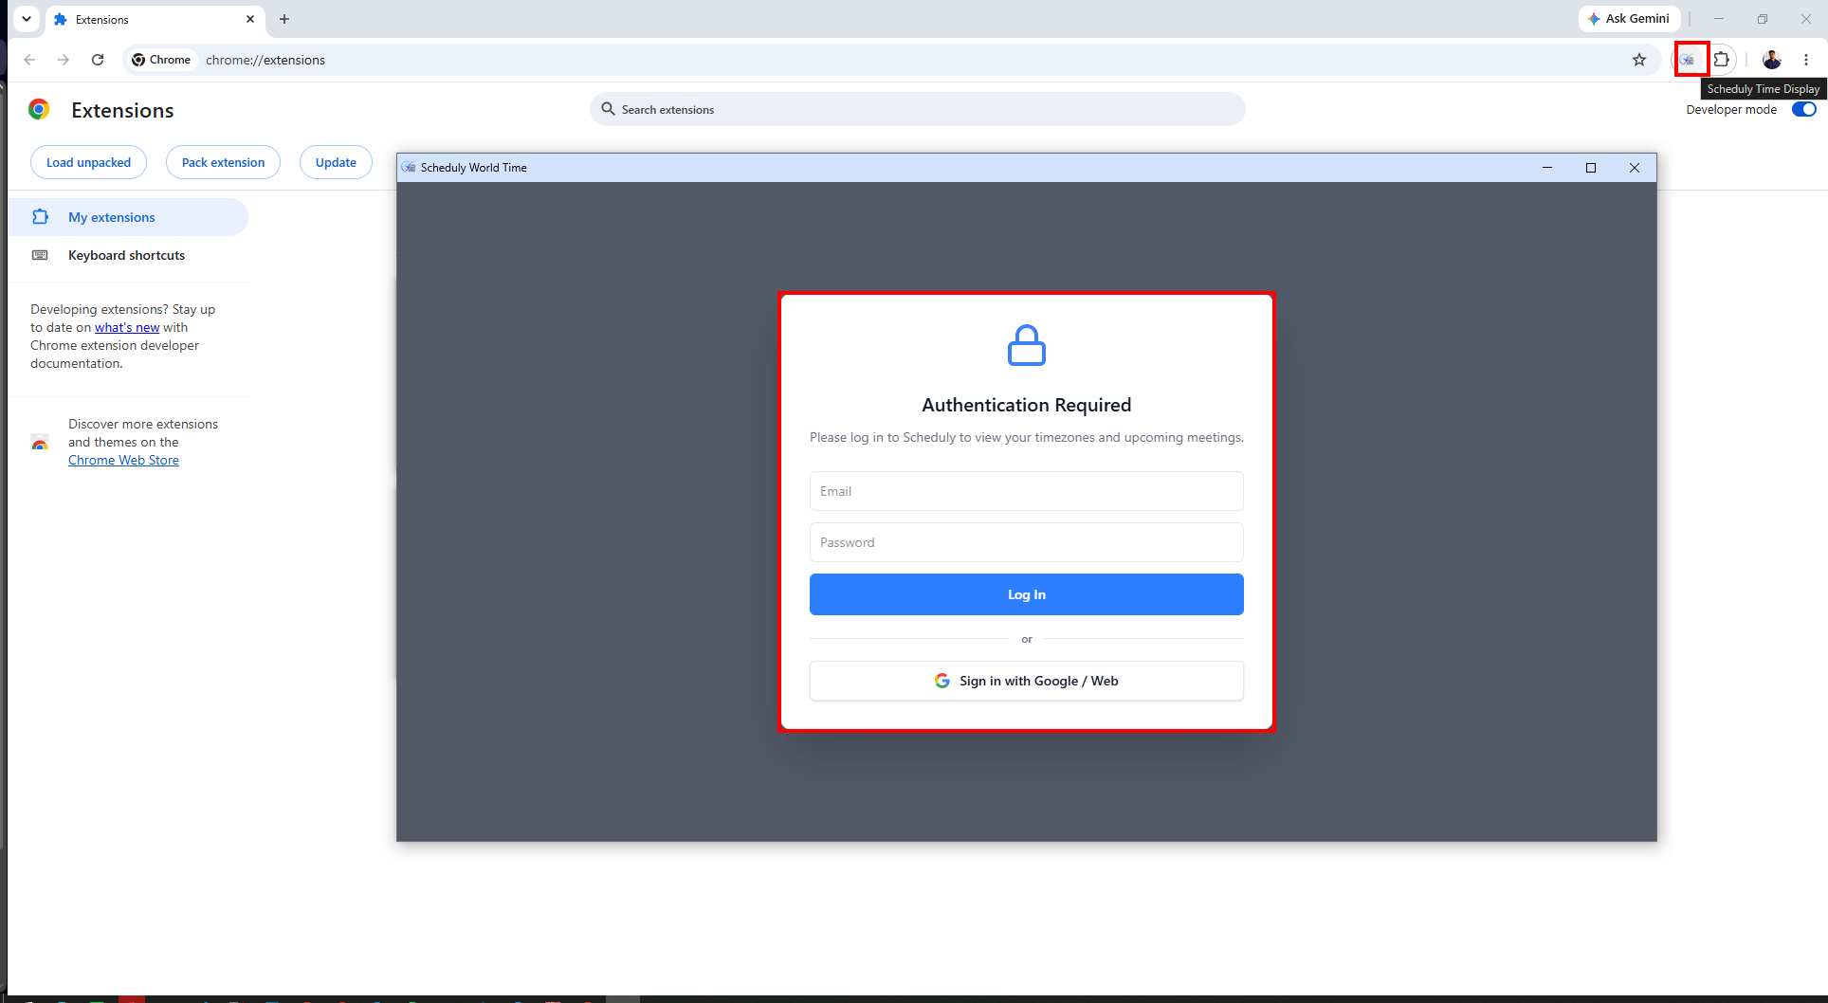
Task: Bookmark this page with the star icon
Action: tap(1639, 60)
